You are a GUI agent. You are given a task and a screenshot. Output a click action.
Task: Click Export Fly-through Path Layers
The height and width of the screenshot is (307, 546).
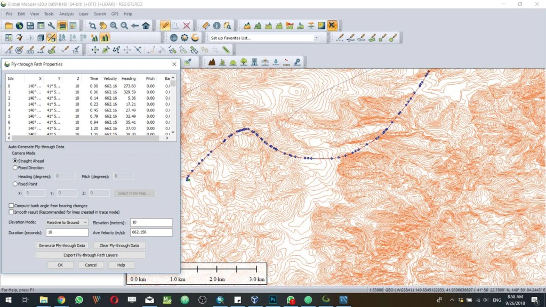(x=90, y=255)
